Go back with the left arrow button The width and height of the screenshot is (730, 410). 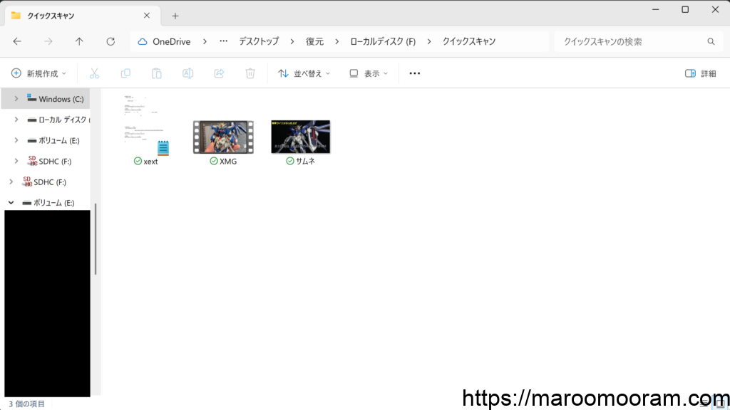[17, 41]
